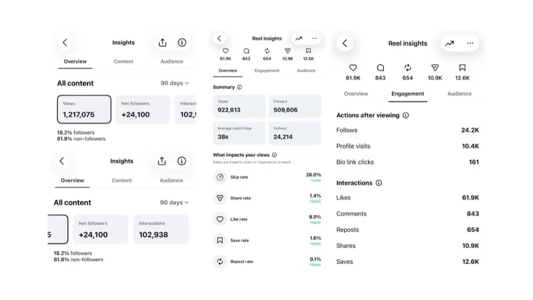Select the Net followers card in the upper Insights panel

click(x=143, y=109)
